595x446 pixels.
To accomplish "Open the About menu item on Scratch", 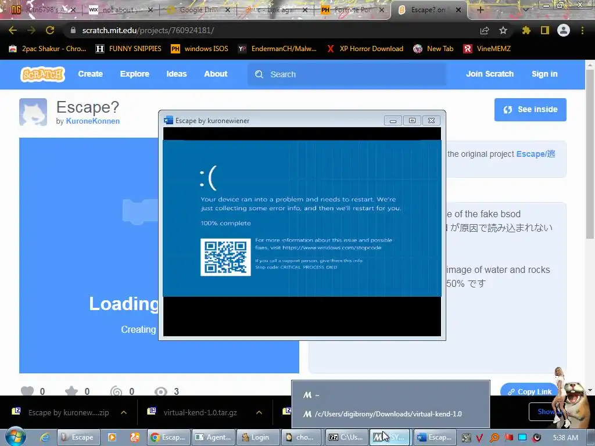I will tap(216, 74).
